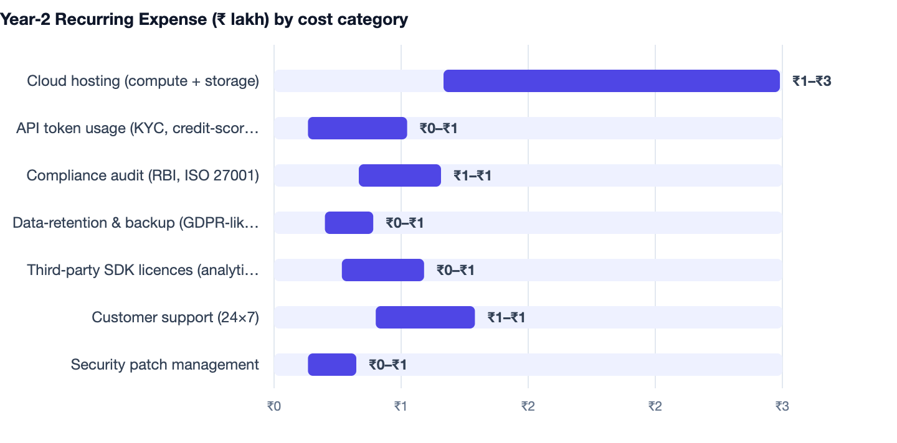Click the Cloud hosting range bar
The width and height of the screenshot is (897, 443).
click(x=612, y=81)
